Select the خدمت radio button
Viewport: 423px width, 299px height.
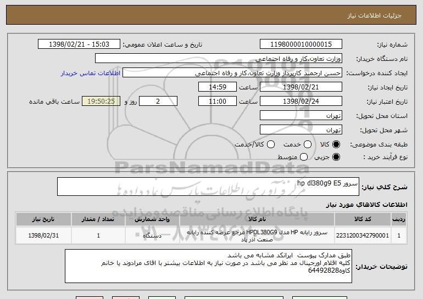(x=308, y=145)
